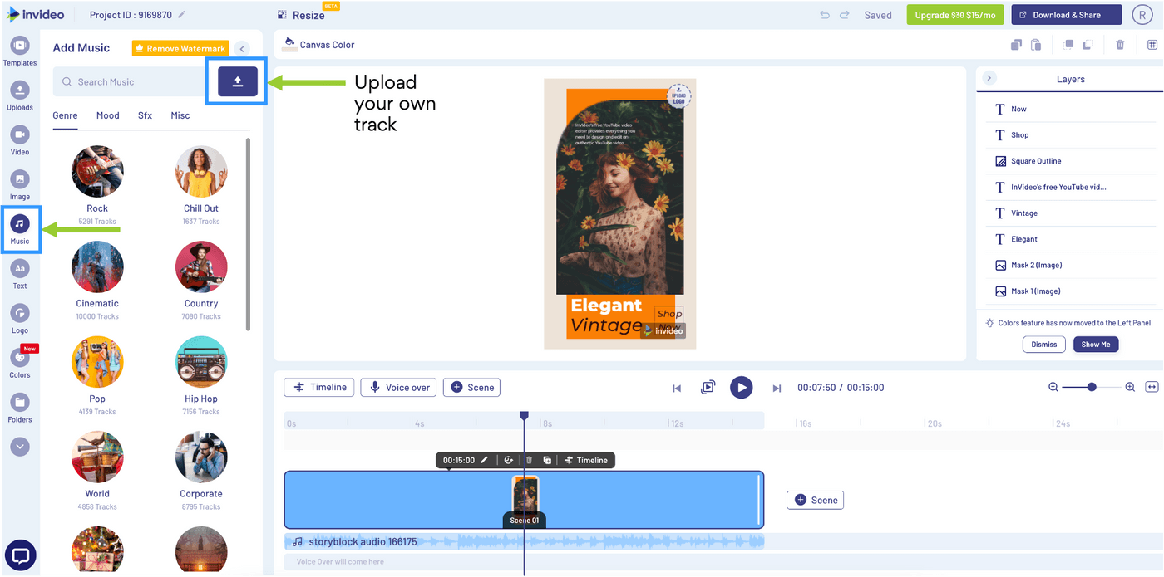Viewport: 1164px width, 577px height.
Task: Switch to the Genre tab
Action: coord(65,115)
